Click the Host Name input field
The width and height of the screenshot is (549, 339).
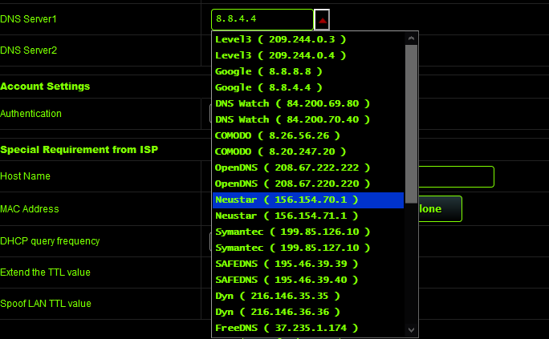click(x=456, y=177)
